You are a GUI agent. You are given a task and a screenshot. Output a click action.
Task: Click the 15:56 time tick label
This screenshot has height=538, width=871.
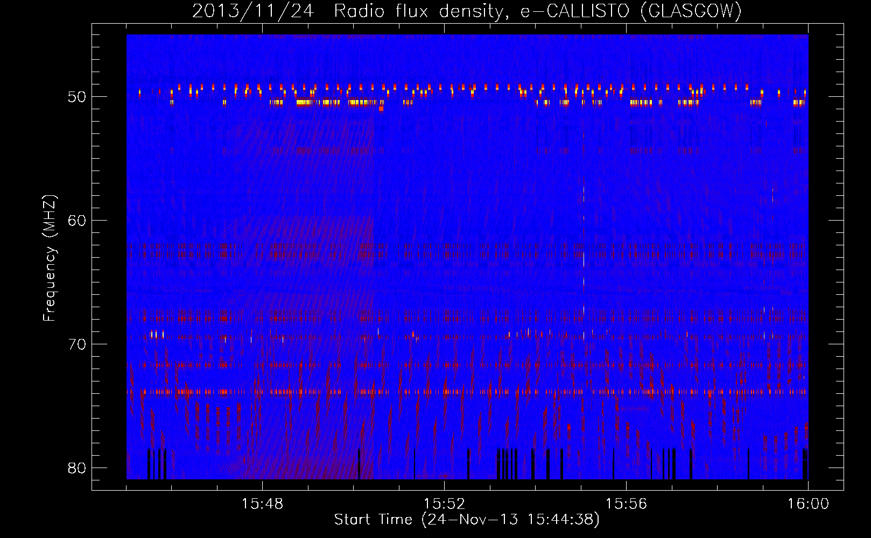click(626, 504)
